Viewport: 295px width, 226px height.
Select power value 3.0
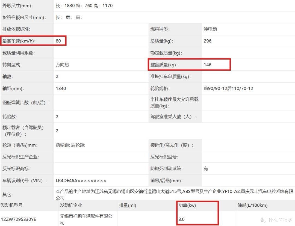[x=182, y=219]
